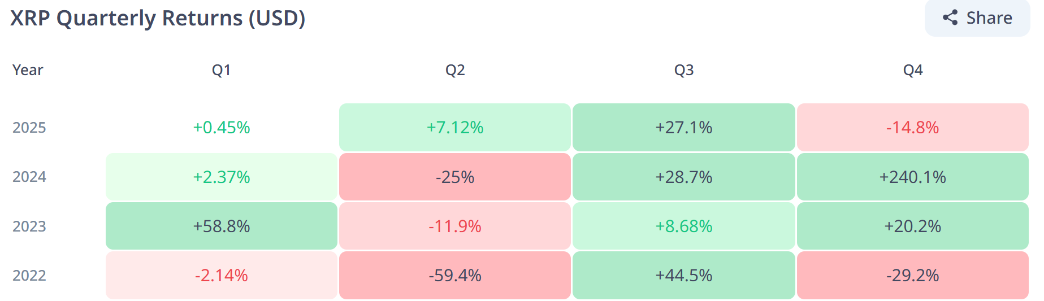Click the +27.1% cell for Q3 2025
This screenshot has width=1044, height=301.
pyautogui.click(x=684, y=128)
